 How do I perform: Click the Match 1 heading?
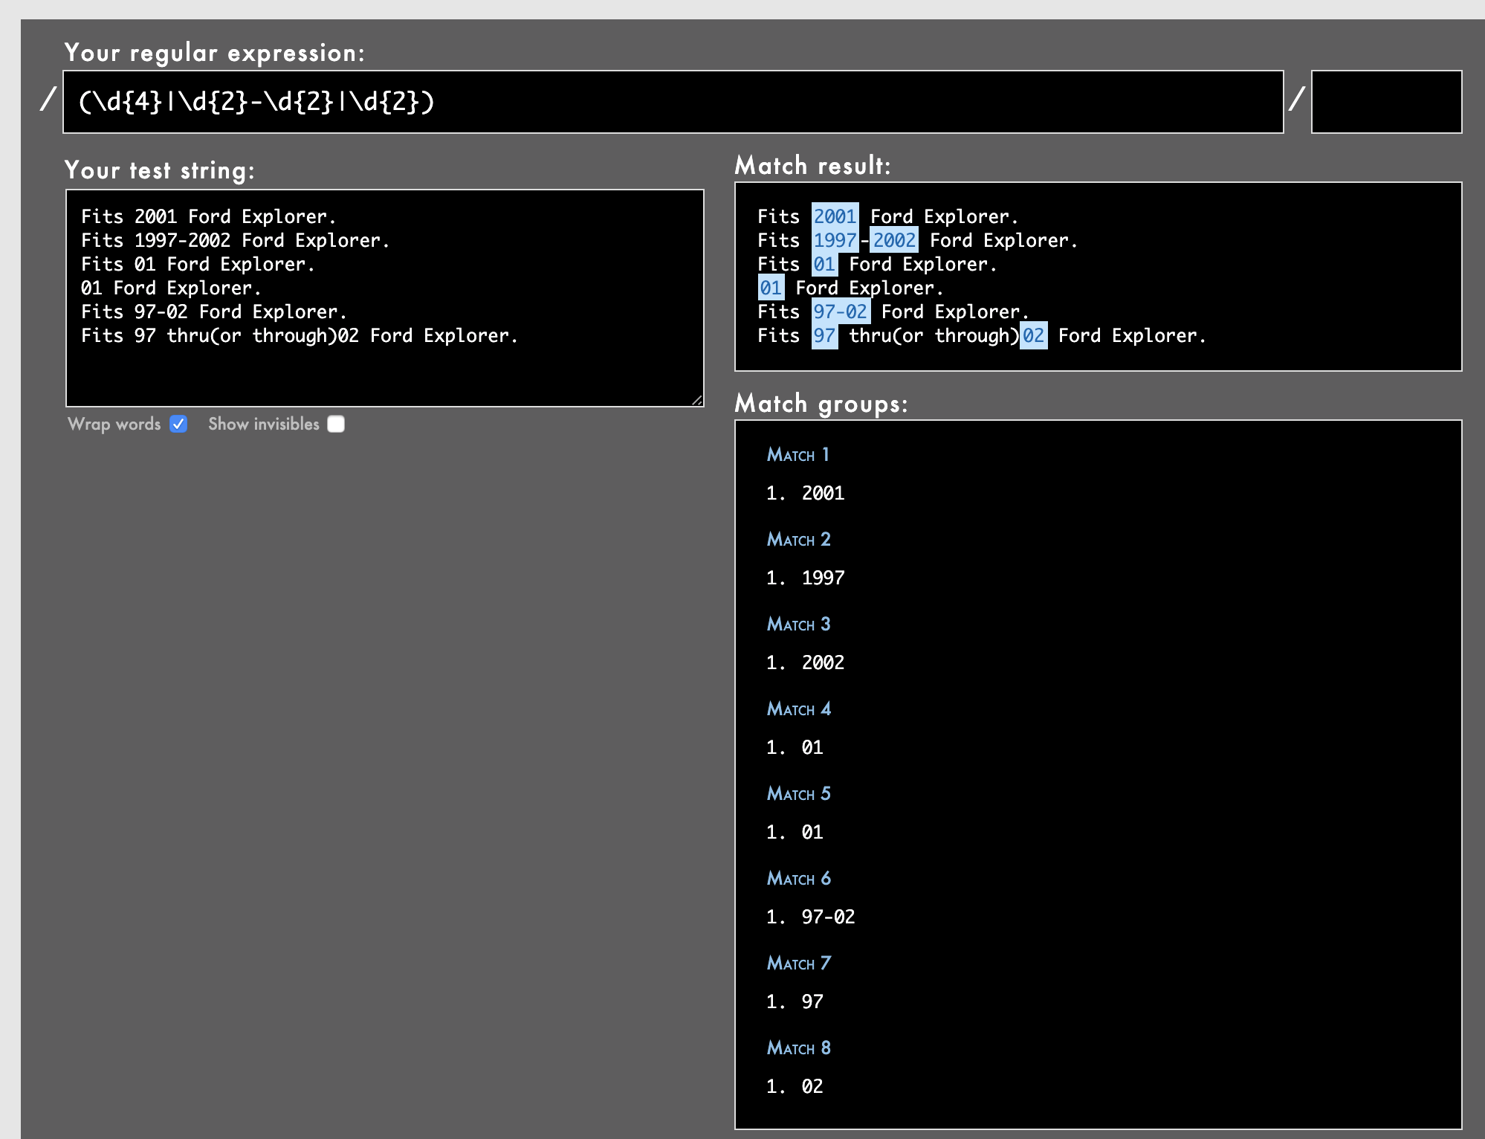point(797,454)
